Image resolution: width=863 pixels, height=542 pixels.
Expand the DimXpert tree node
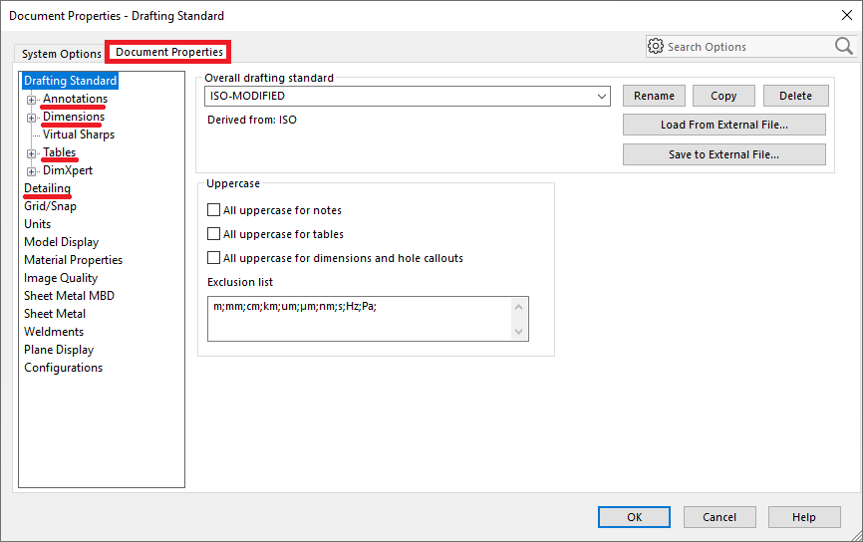pos(32,171)
